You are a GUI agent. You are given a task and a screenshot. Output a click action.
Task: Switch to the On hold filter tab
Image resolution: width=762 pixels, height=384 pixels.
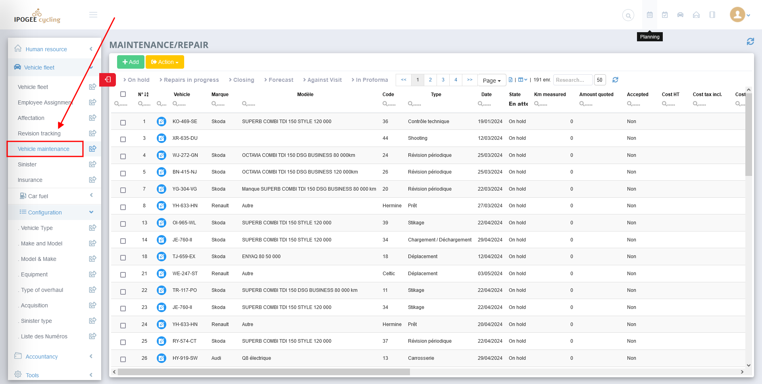(x=137, y=80)
